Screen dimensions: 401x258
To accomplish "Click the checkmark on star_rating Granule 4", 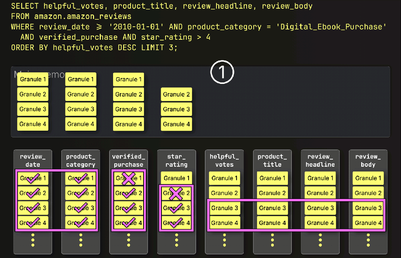I will [x=176, y=223].
